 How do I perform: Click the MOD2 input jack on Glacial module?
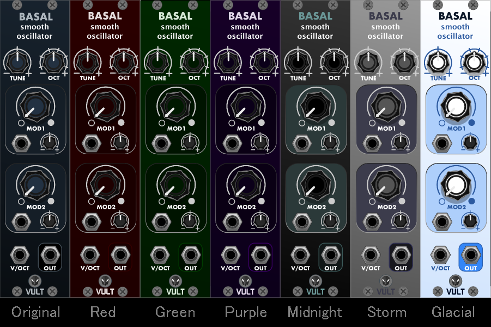[442, 222]
